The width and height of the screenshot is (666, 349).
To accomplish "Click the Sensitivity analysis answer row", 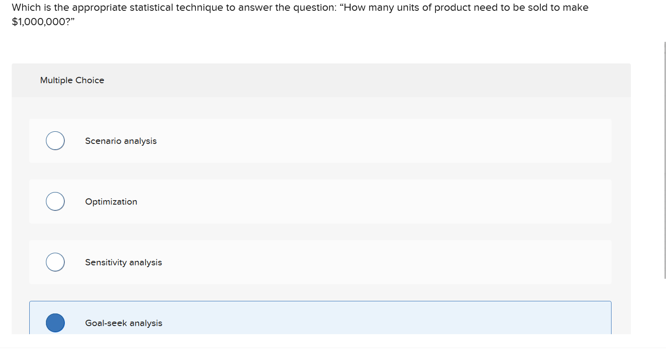I will tap(315, 262).
